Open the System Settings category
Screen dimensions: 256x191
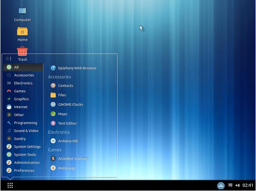pos(23,146)
